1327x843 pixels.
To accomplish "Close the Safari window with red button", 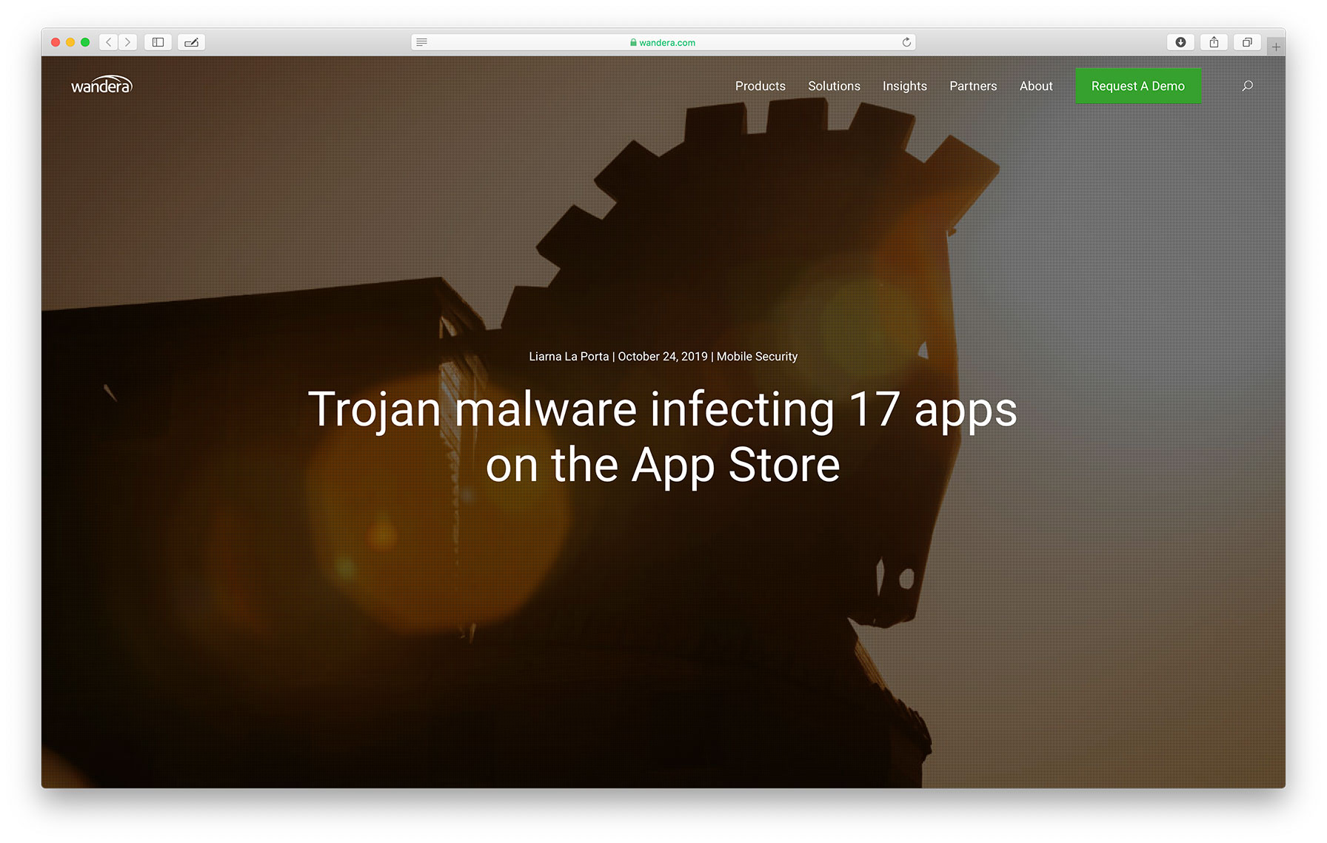I will tap(56, 42).
